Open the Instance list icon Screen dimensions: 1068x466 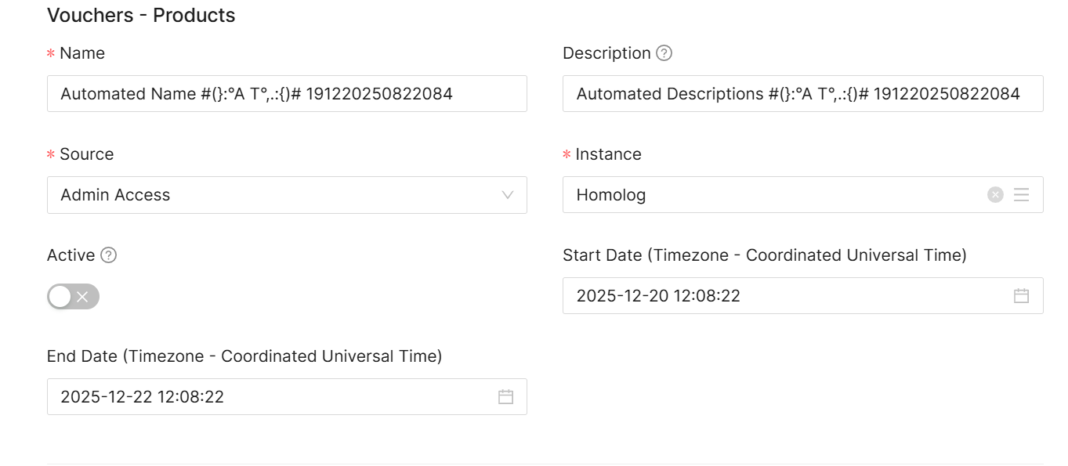tap(1021, 195)
